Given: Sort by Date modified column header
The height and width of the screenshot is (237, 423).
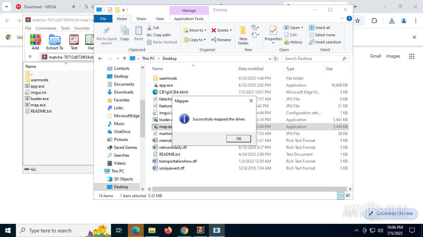Looking at the screenshot, I should click(260, 69).
